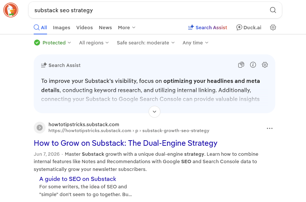Copy the Search Assist answer
Viewport: 306px width, 202px height.
tap(241, 65)
